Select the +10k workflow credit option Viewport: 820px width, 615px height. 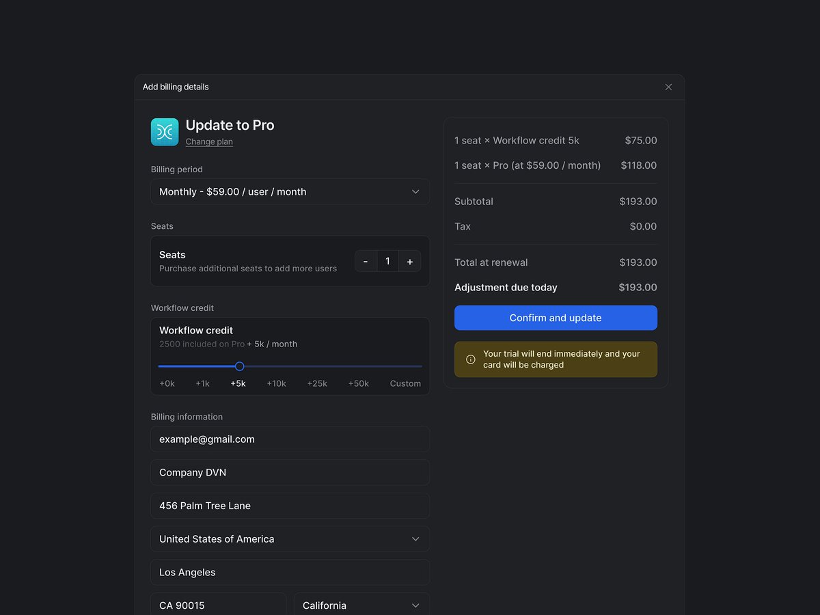point(276,383)
